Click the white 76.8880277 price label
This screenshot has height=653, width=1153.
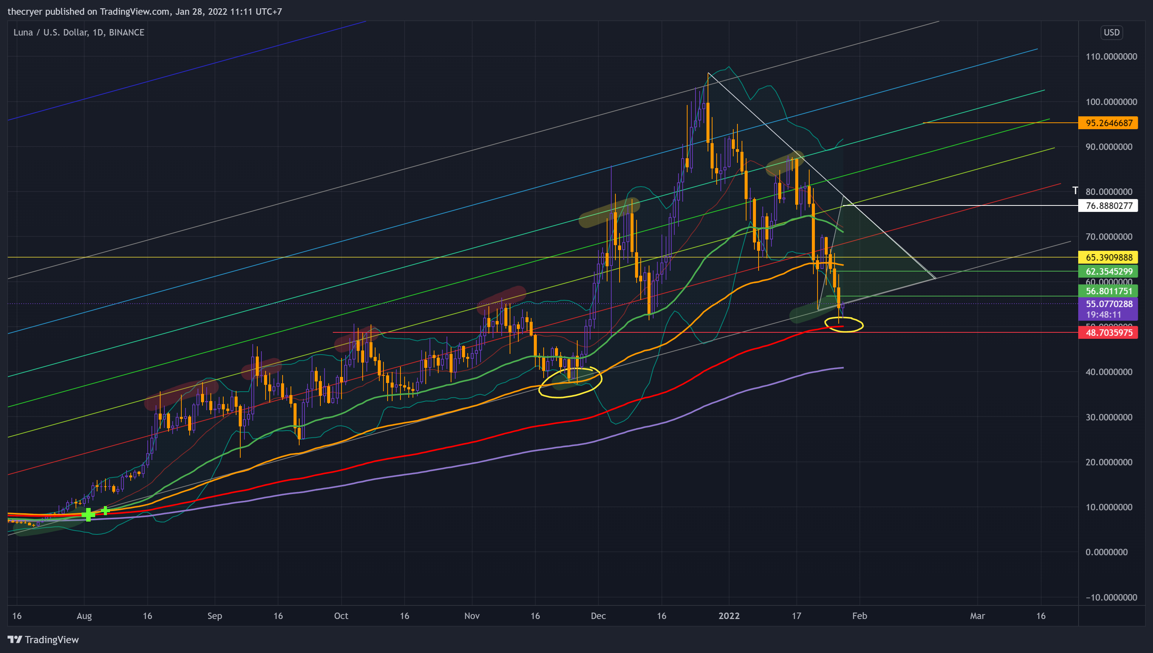pyautogui.click(x=1108, y=206)
